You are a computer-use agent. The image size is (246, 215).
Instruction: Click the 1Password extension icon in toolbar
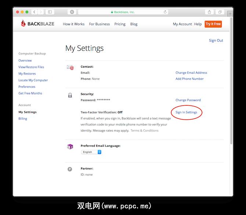(72, 12)
